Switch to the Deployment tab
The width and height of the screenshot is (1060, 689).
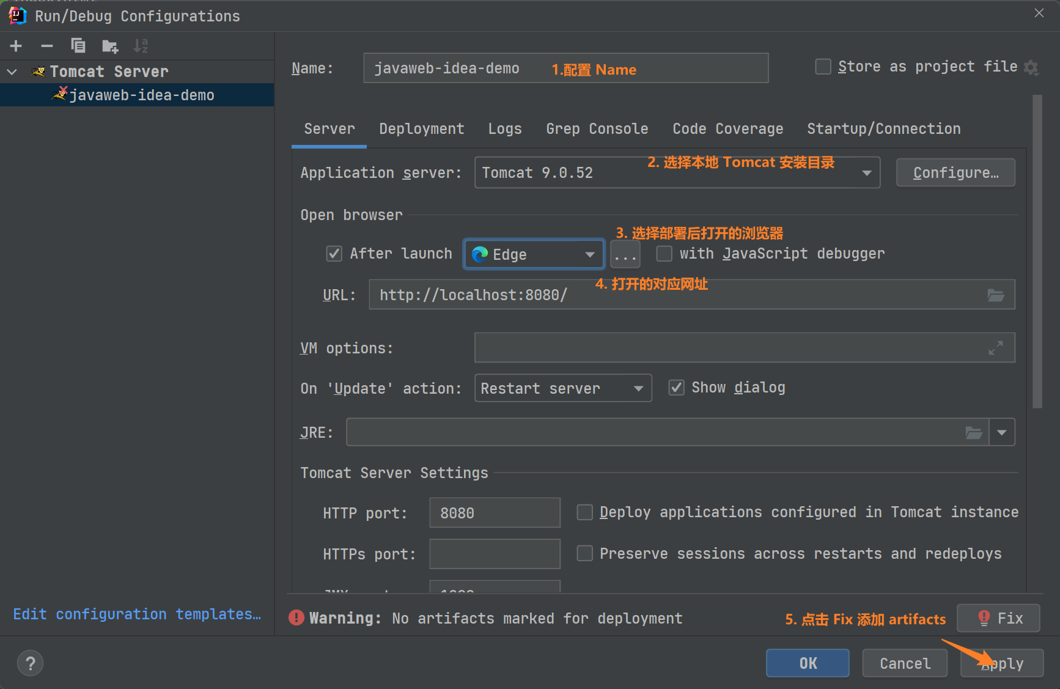click(421, 129)
